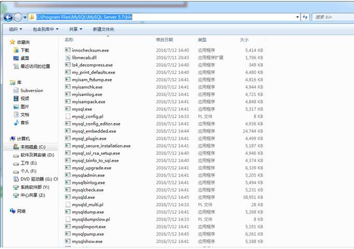Select the 系统软件部 (Y:) network drive
This screenshot has height=249, width=354.
pyautogui.click(x=35, y=187)
